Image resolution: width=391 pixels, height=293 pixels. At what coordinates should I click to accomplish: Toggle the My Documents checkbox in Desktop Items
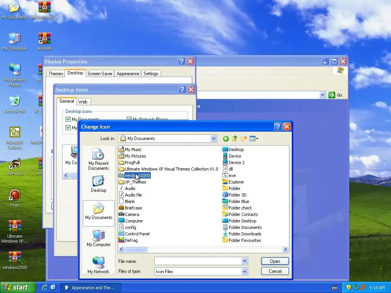pyautogui.click(x=68, y=119)
